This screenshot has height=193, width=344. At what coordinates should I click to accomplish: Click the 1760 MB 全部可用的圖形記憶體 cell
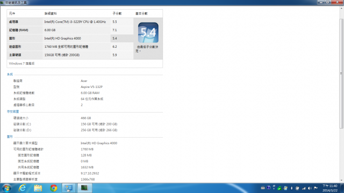[x=66, y=47]
